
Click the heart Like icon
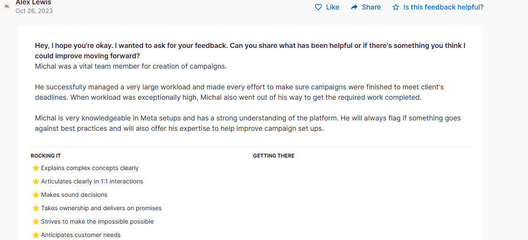318,7
